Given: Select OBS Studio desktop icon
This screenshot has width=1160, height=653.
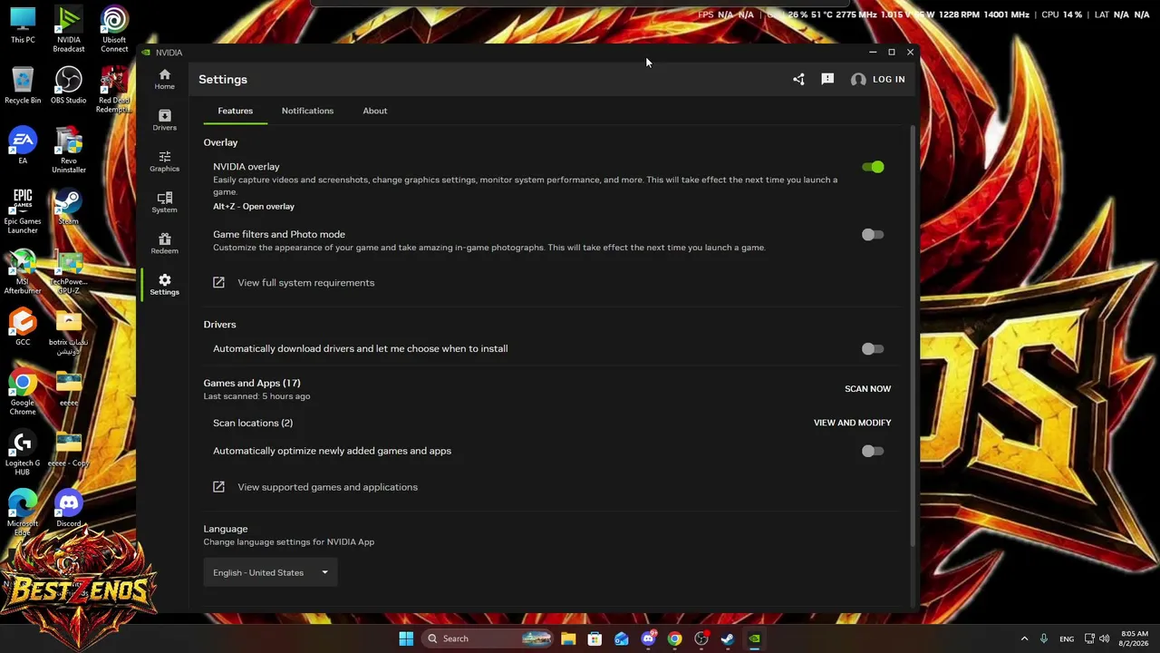Looking at the screenshot, I should [69, 86].
